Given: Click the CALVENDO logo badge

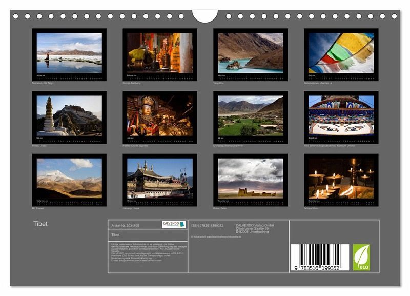Looking at the screenshot, I should pos(174,224).
